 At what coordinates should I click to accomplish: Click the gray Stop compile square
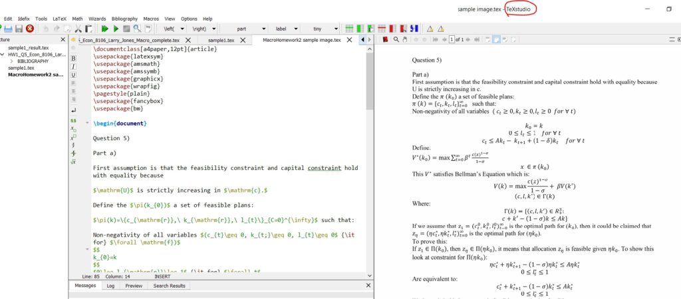tap(126, 29)
